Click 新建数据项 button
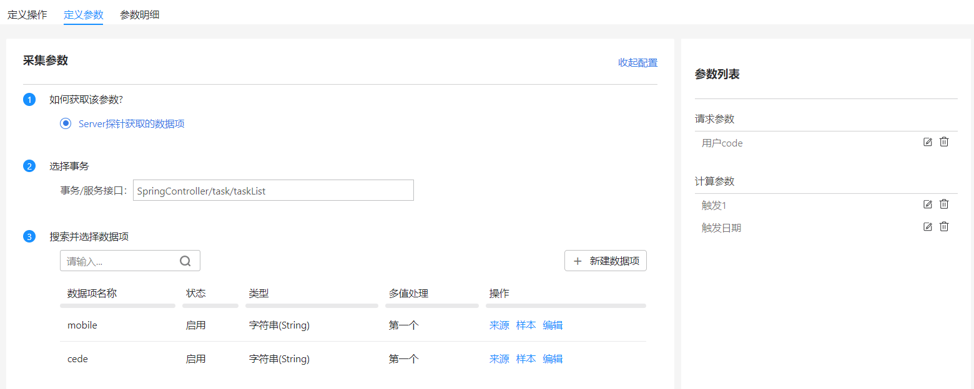974x389 pixels. click(605, 261)
